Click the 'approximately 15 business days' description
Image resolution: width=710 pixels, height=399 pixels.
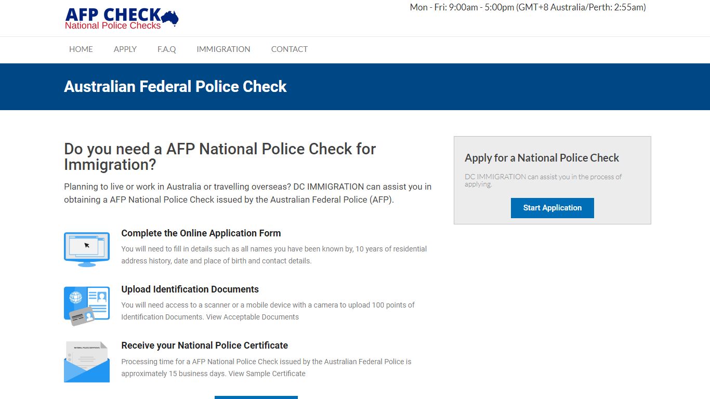click(x=266, y=367)
